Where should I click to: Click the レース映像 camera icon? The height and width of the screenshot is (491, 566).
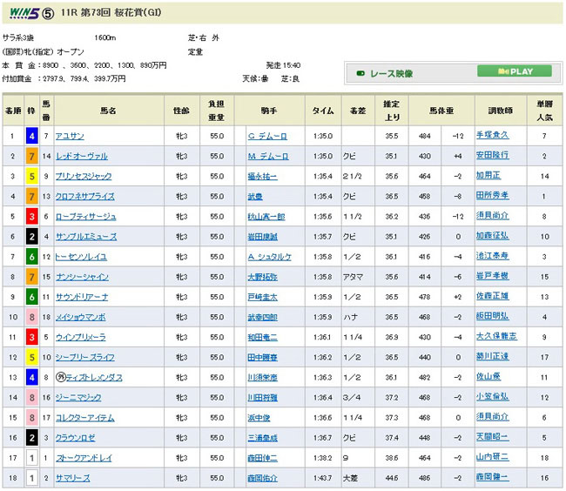point(360,72)
